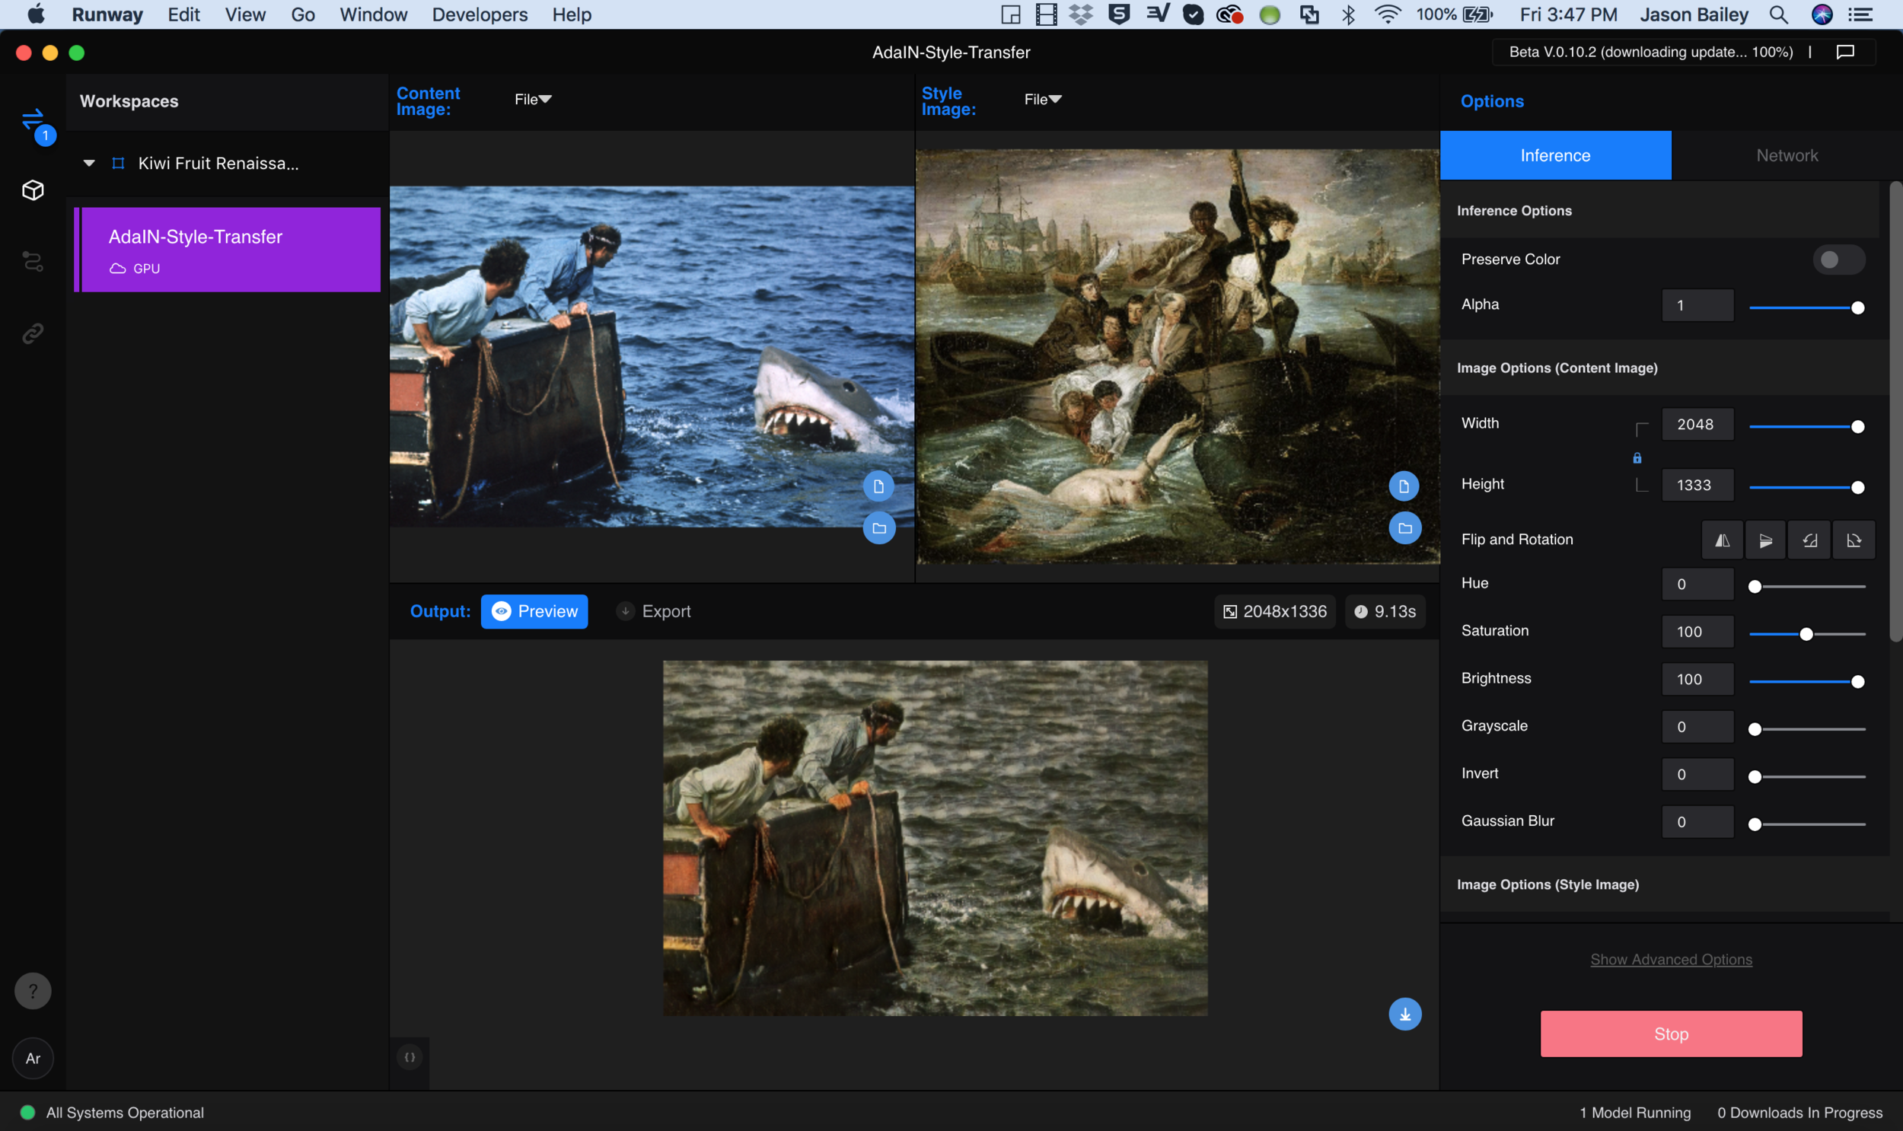Click the shark content image thumbnail

click(652, 357)
